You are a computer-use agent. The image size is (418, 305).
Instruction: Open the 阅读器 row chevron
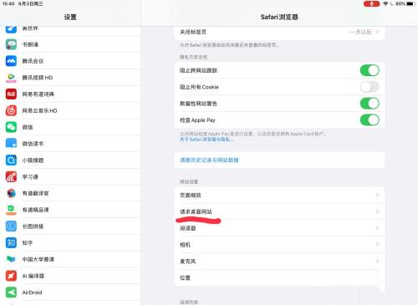pyautogui.click(x=377, y=228)
